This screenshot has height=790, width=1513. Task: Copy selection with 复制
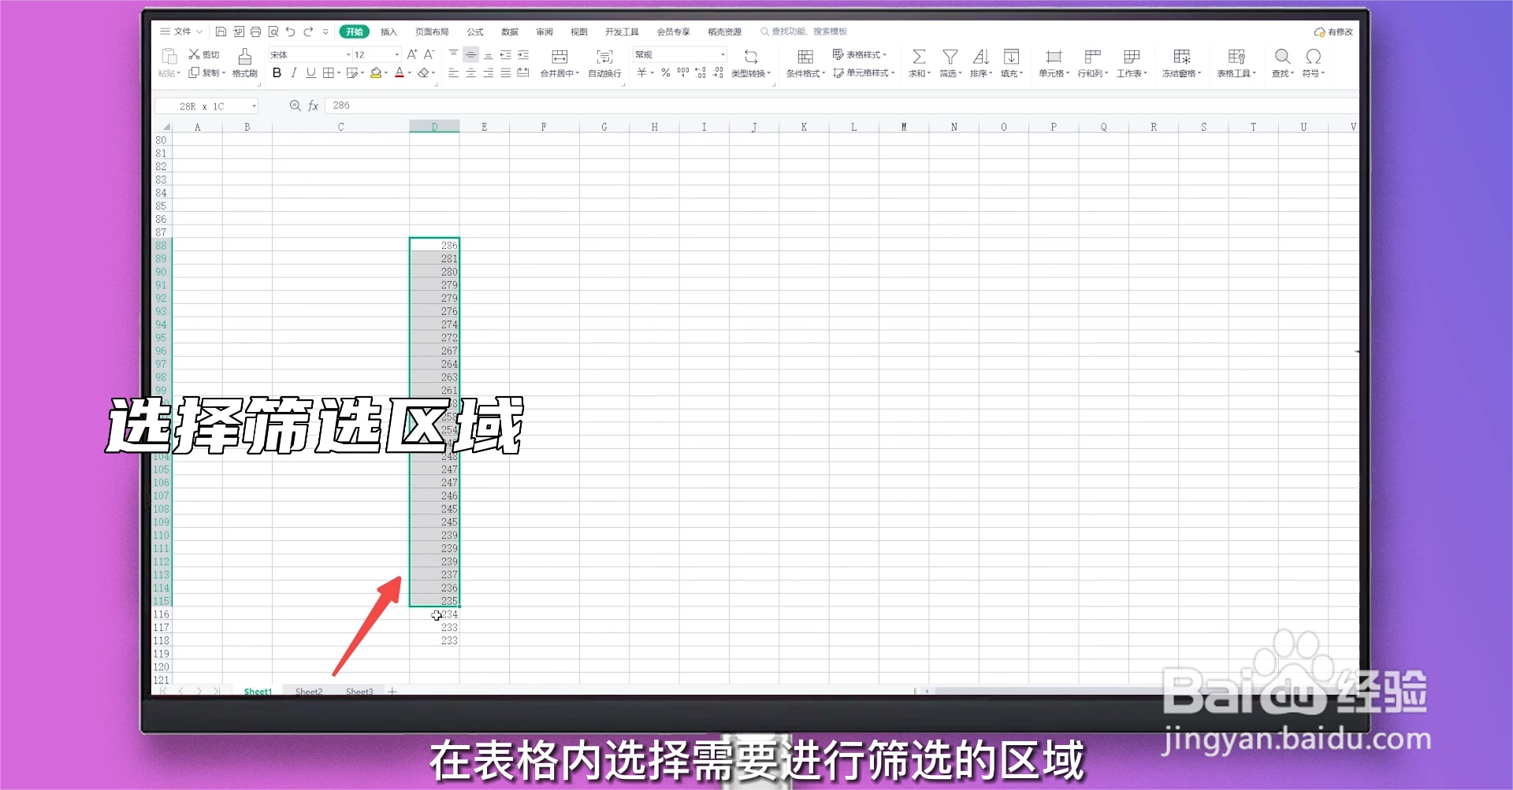205,72
